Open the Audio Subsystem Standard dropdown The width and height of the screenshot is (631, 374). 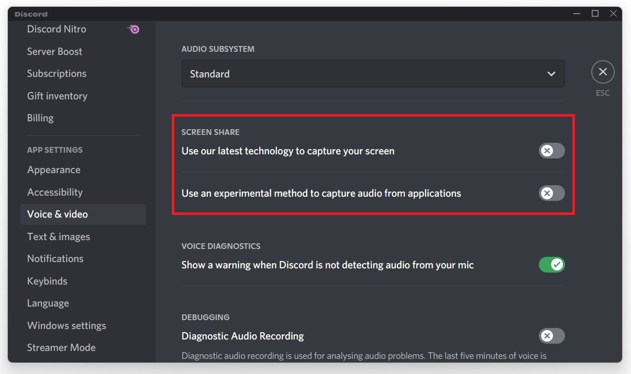click(373, 74)
